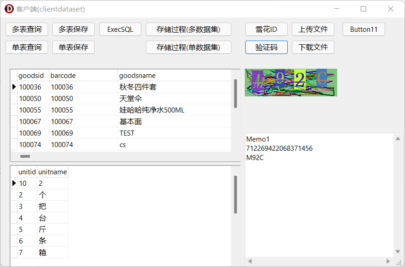Viewport: 405px width, 267px height.
Task: Click the memo scroll-left arrow
Action: click(250, 261)
